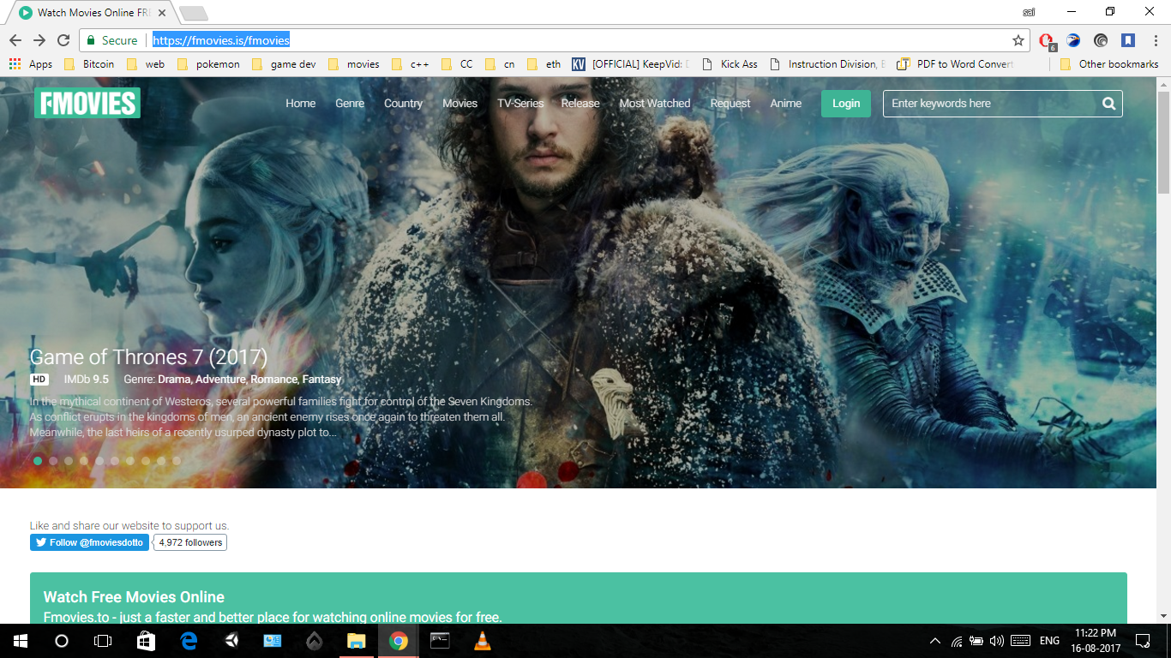Click the search magnifier icon
This screenshot has height=658, width=1171.
click(x=1108, y=104)
